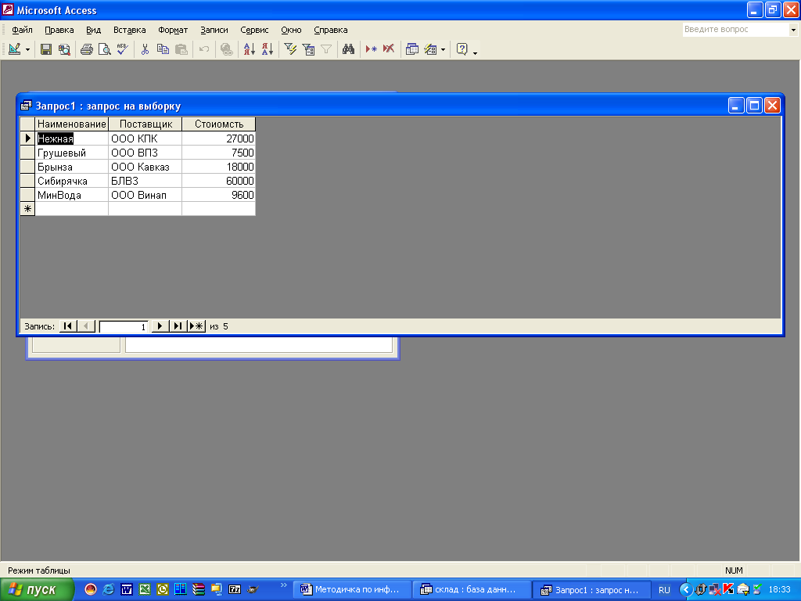801x601 pixels.
Task: Select the Наименование column header
Action: click(x=71, y=124)
